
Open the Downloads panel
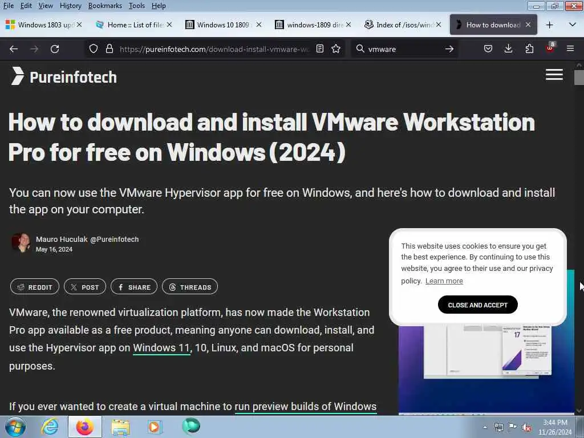[x=508, y=49]
